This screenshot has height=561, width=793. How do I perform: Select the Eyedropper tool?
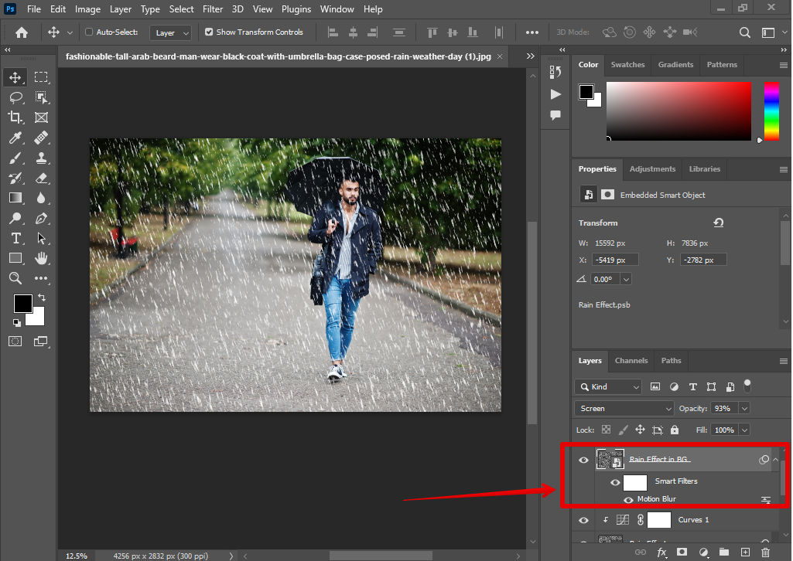tap(15, 138)
